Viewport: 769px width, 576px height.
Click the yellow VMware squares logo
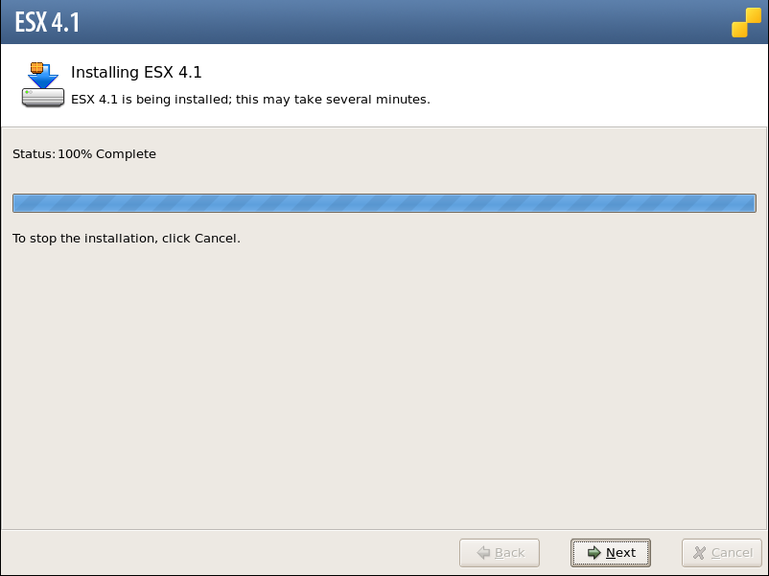(x=746, y=22)
